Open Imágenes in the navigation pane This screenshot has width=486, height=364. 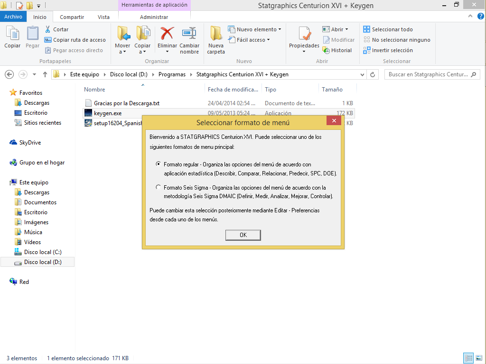click(x=36, y=222)
